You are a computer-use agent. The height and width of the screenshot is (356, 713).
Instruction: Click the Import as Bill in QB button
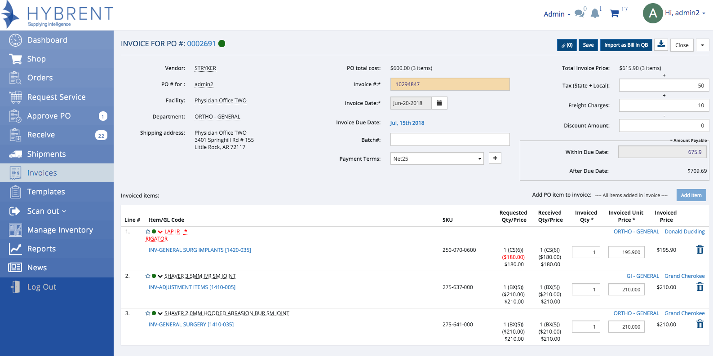pyautogui.click(x=626, y=45)
